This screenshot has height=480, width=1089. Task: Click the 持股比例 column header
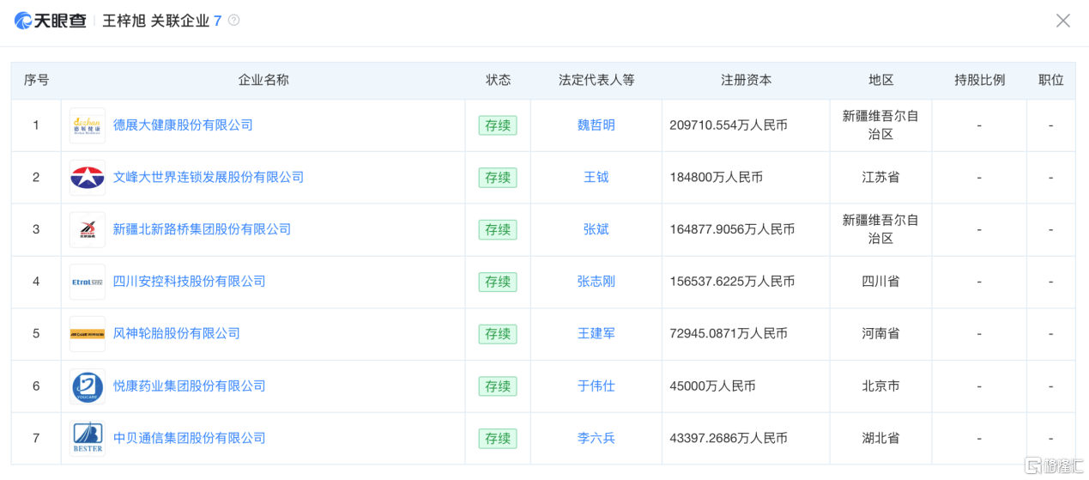(979, 80)
